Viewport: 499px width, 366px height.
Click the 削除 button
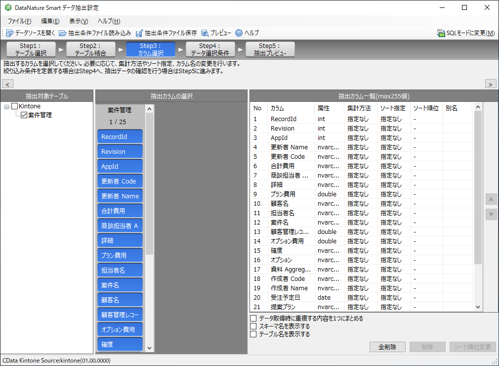[x=427, y=347]
